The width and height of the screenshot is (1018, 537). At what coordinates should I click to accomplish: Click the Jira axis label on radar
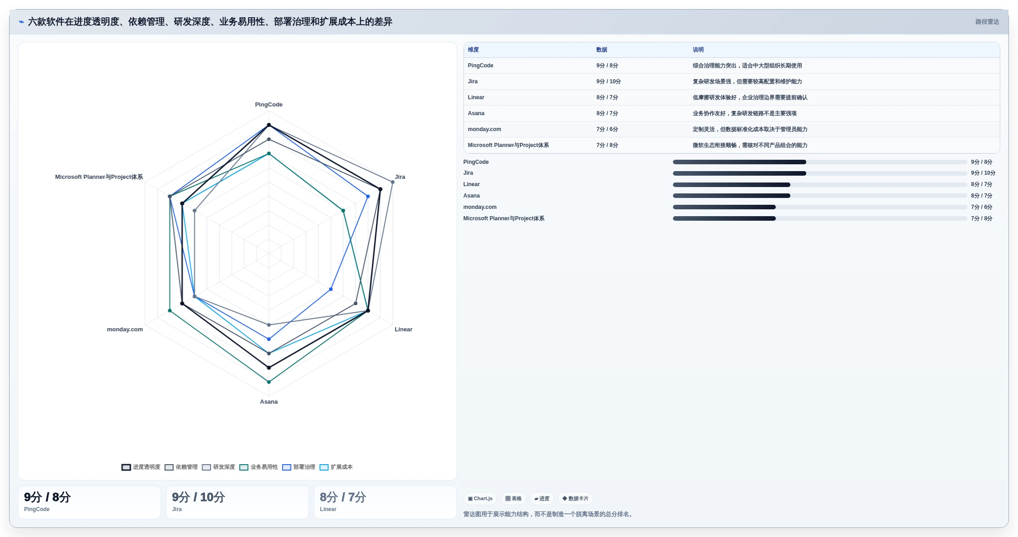pyautogui.click(x=400, y=177)
